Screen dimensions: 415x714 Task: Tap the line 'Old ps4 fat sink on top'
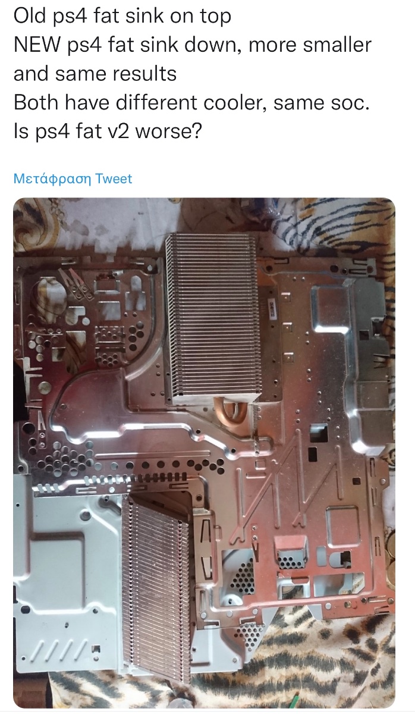tap(122, 16)
